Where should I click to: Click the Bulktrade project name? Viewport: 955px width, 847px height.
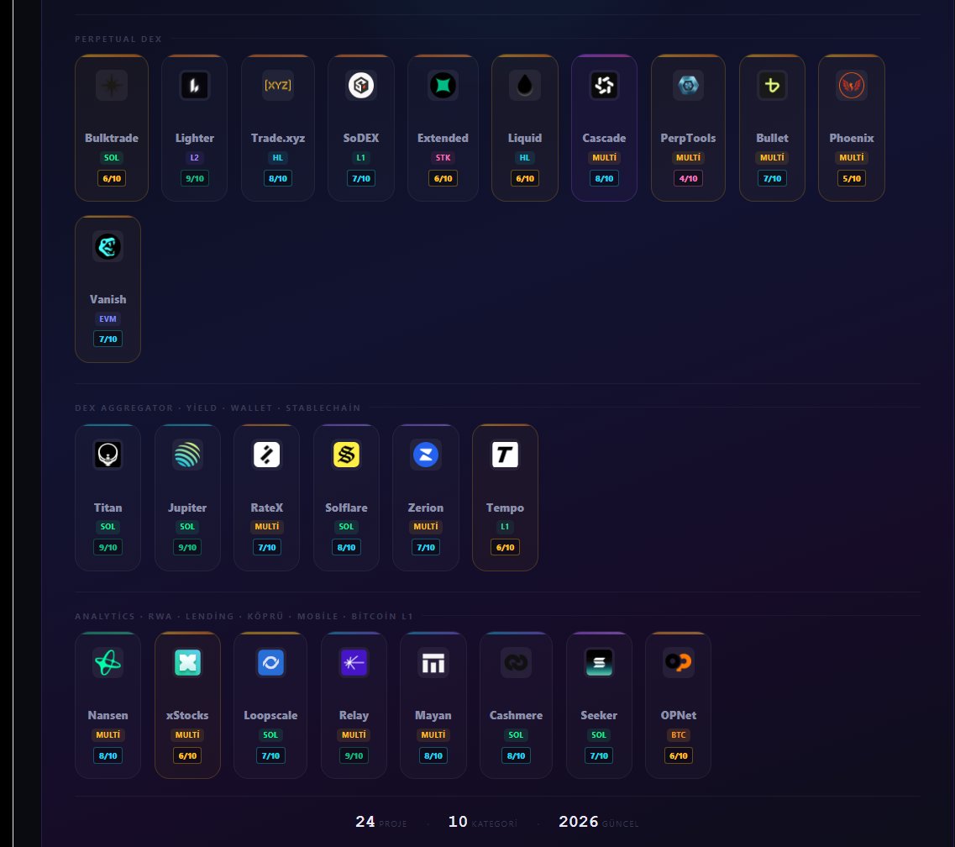(x=112, y=139)
